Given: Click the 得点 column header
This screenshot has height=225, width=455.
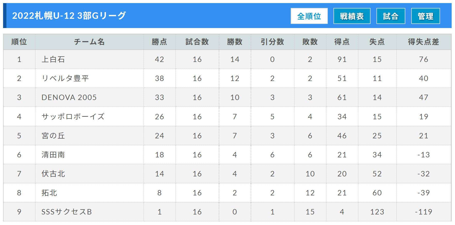Looking at the screenshot, I should pyautogui.click(x=342, y=42).
